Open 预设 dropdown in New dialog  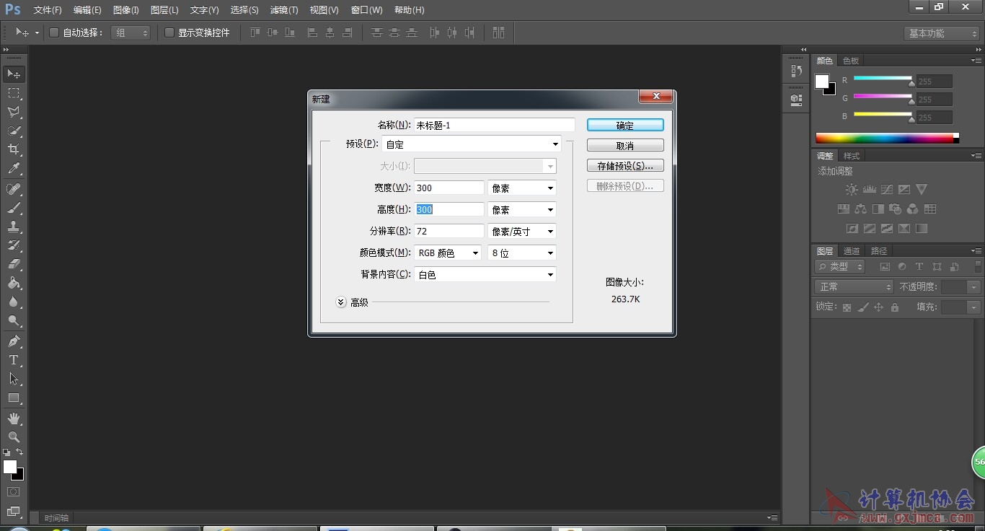tap(472, 144)
